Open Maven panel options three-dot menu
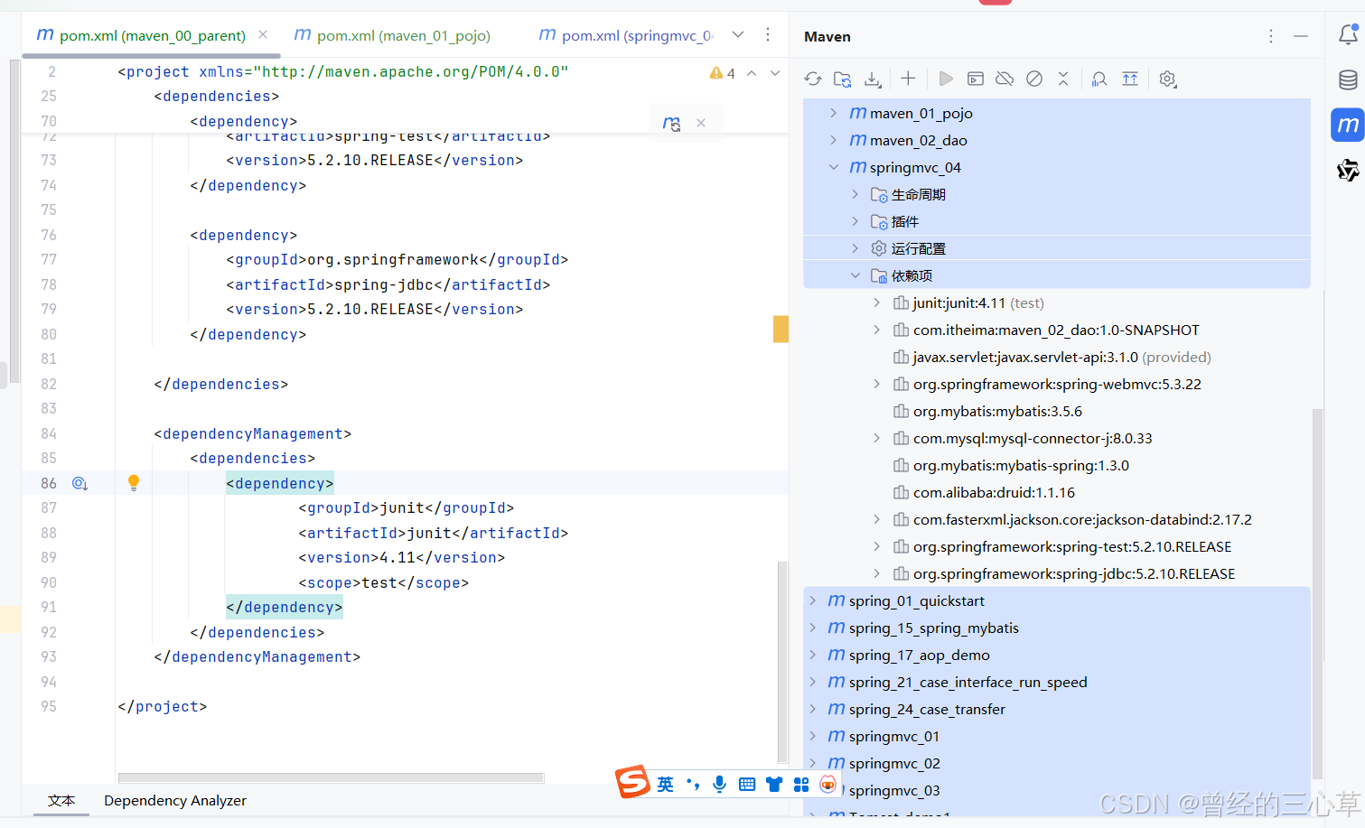Viewport: 1365px width, 828px height. pos(1271,36)
